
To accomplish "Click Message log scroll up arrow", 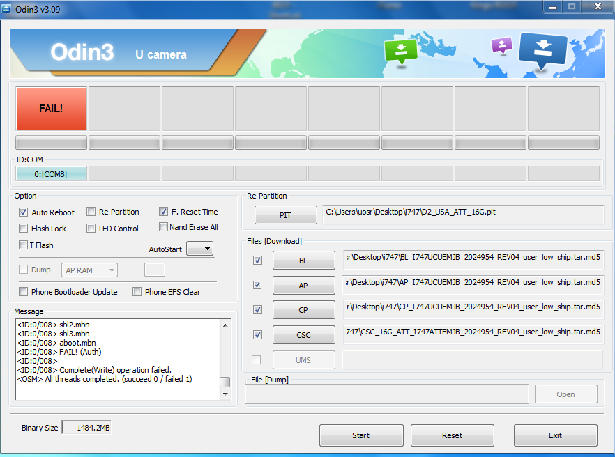I will click(225, 325).
